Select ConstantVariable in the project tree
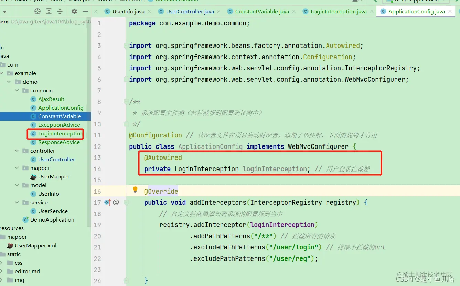Image resolution: width=460 pixels, height=286 pixels. [59, 116]
